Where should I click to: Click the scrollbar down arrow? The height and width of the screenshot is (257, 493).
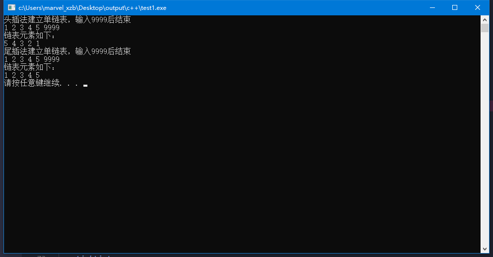[x=485, y=249]
